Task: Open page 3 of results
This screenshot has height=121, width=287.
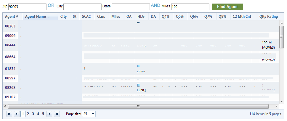Action: (33, 114)
